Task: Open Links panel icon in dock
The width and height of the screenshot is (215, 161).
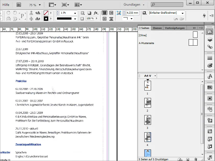Action: click(x=210, y=47)
